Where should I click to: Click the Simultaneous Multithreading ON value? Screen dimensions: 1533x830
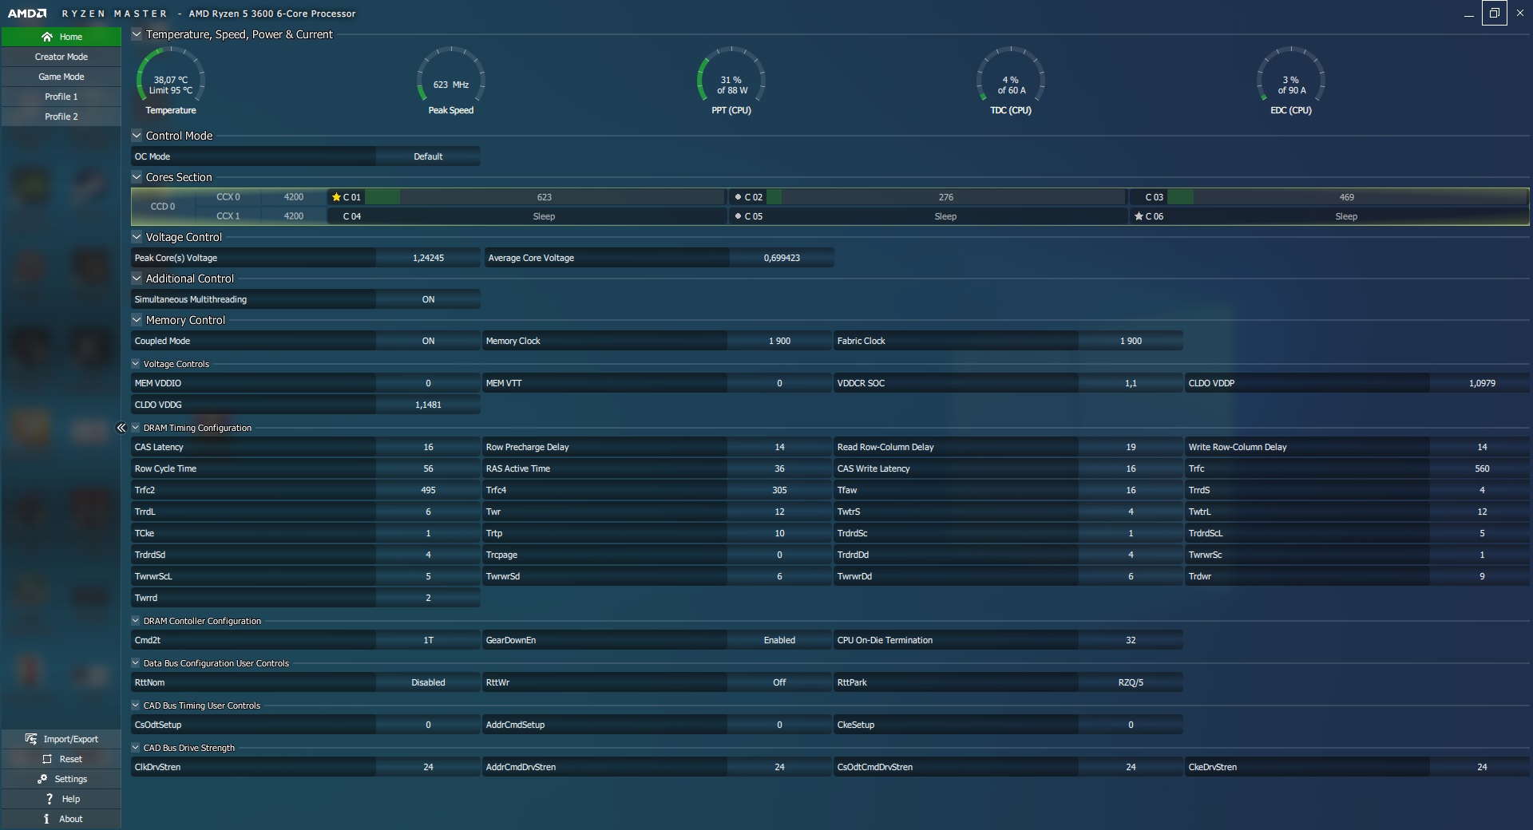click(x=428, y=299)
